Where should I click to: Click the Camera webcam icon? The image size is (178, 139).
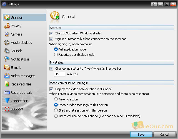click(7, 34)
